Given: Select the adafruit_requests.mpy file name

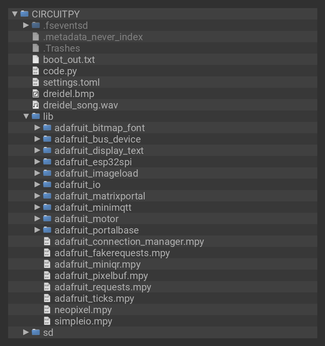Looking at the screenshot, I should point(102,287).
